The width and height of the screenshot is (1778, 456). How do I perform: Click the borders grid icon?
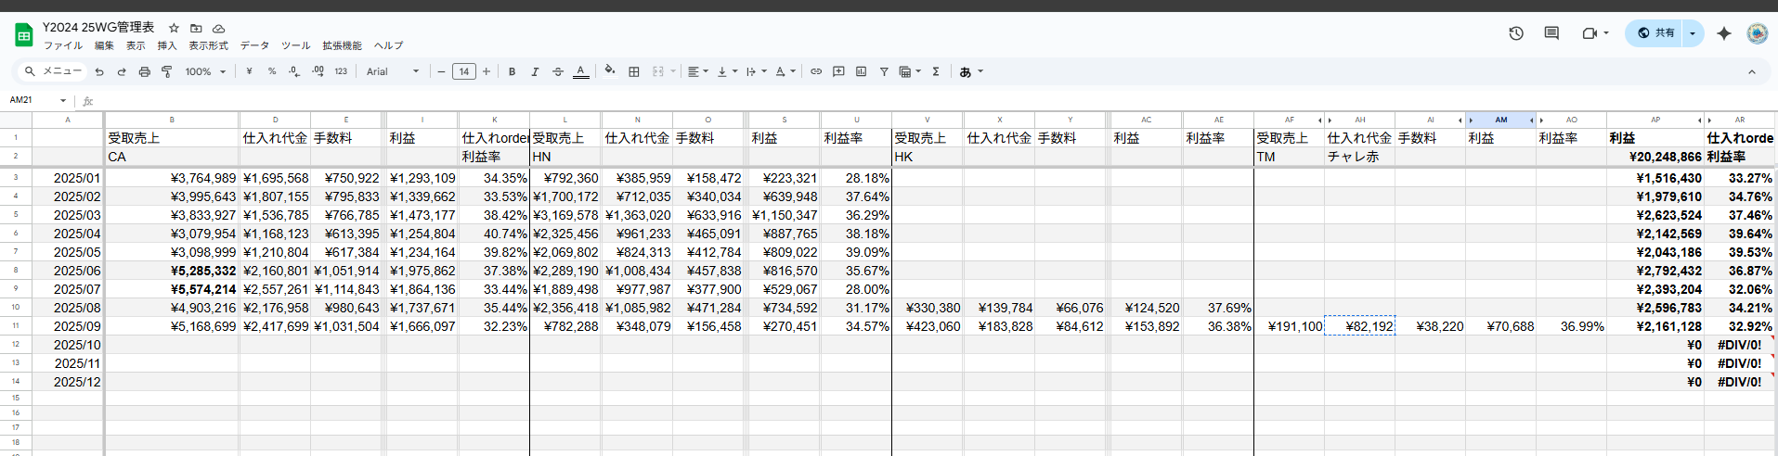tap(634, 71)
